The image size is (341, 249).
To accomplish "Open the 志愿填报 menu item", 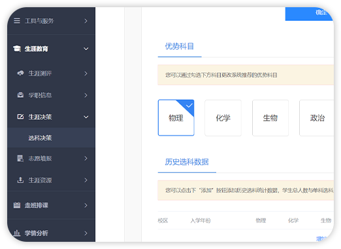I will point(51,158).
